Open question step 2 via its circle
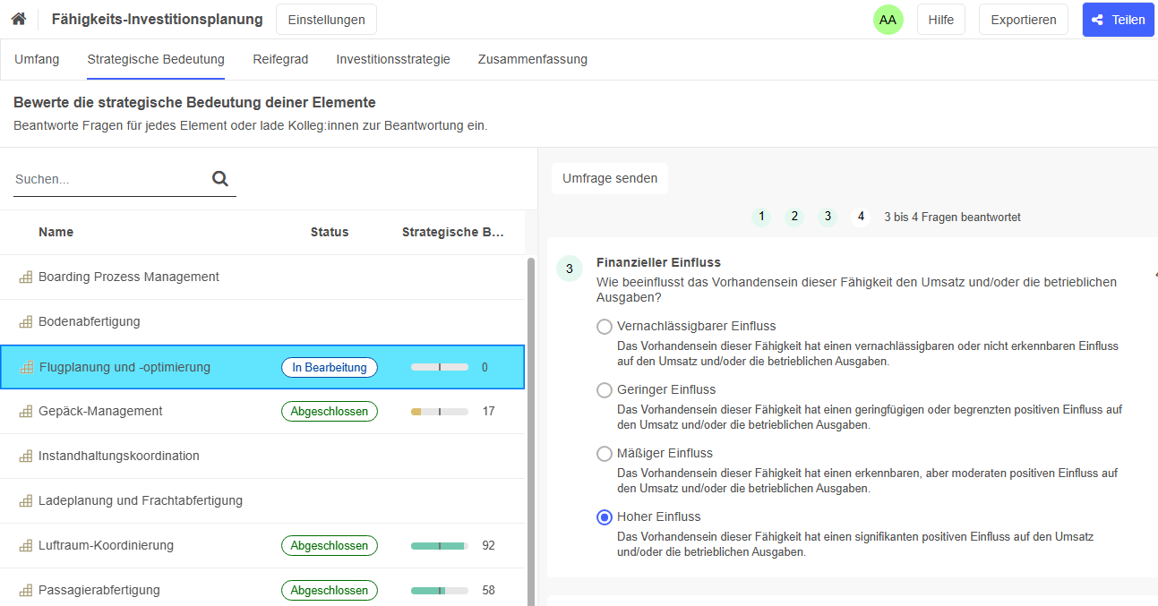 794,217
